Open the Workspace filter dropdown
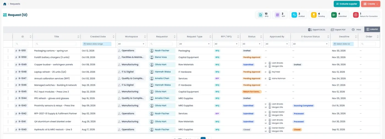Screen dimensions: 385x139 click(x=131, y=44)
